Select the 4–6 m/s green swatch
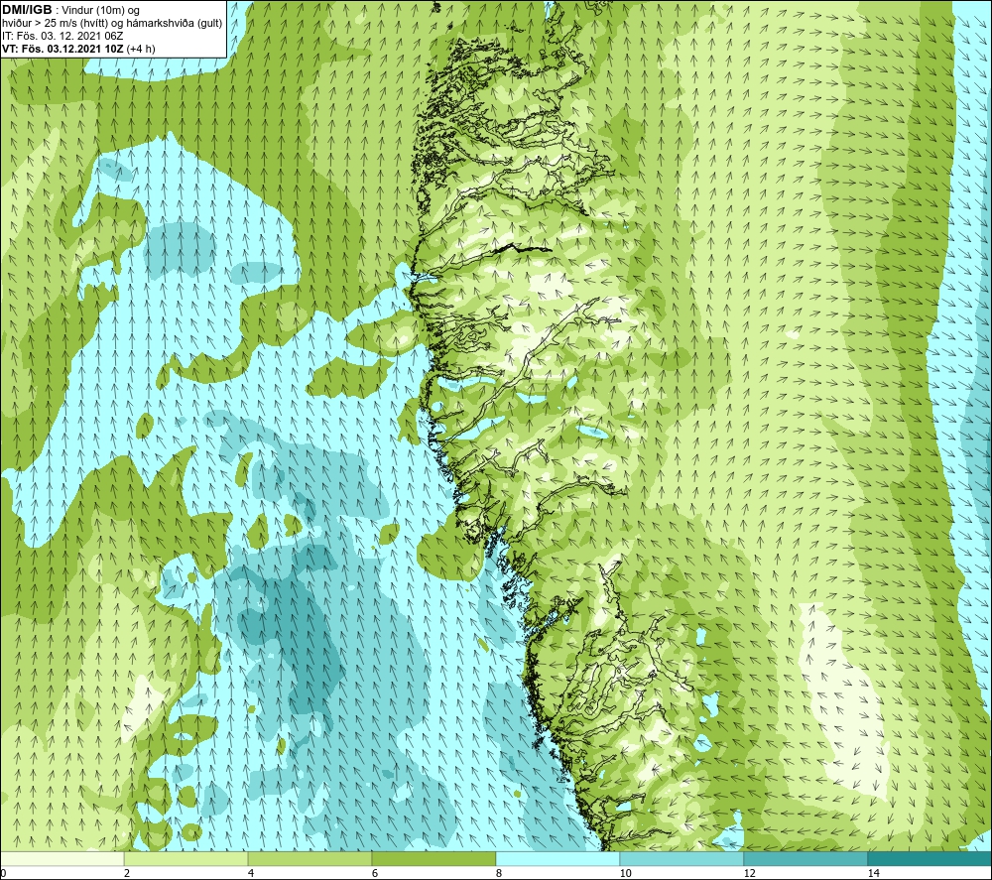The width and height of the screenshot is (992, 880). tap(310, 858)
